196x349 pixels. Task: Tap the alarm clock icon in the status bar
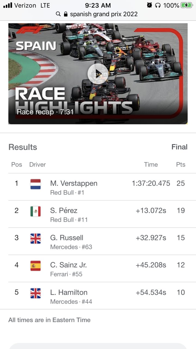point(149,5)
